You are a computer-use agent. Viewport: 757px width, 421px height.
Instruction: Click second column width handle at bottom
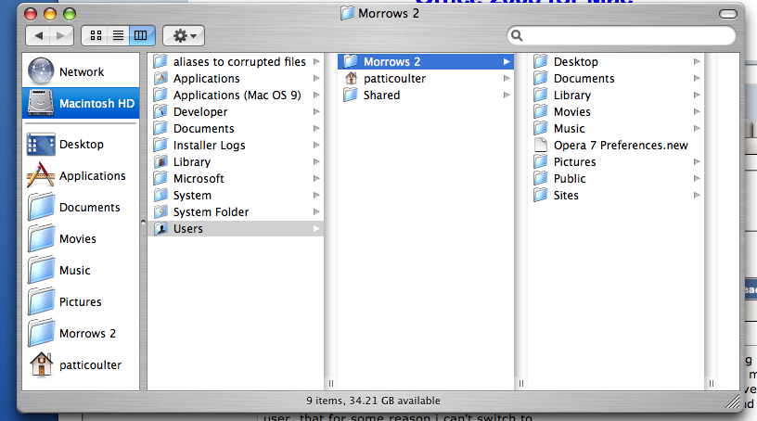coord(521,383)
